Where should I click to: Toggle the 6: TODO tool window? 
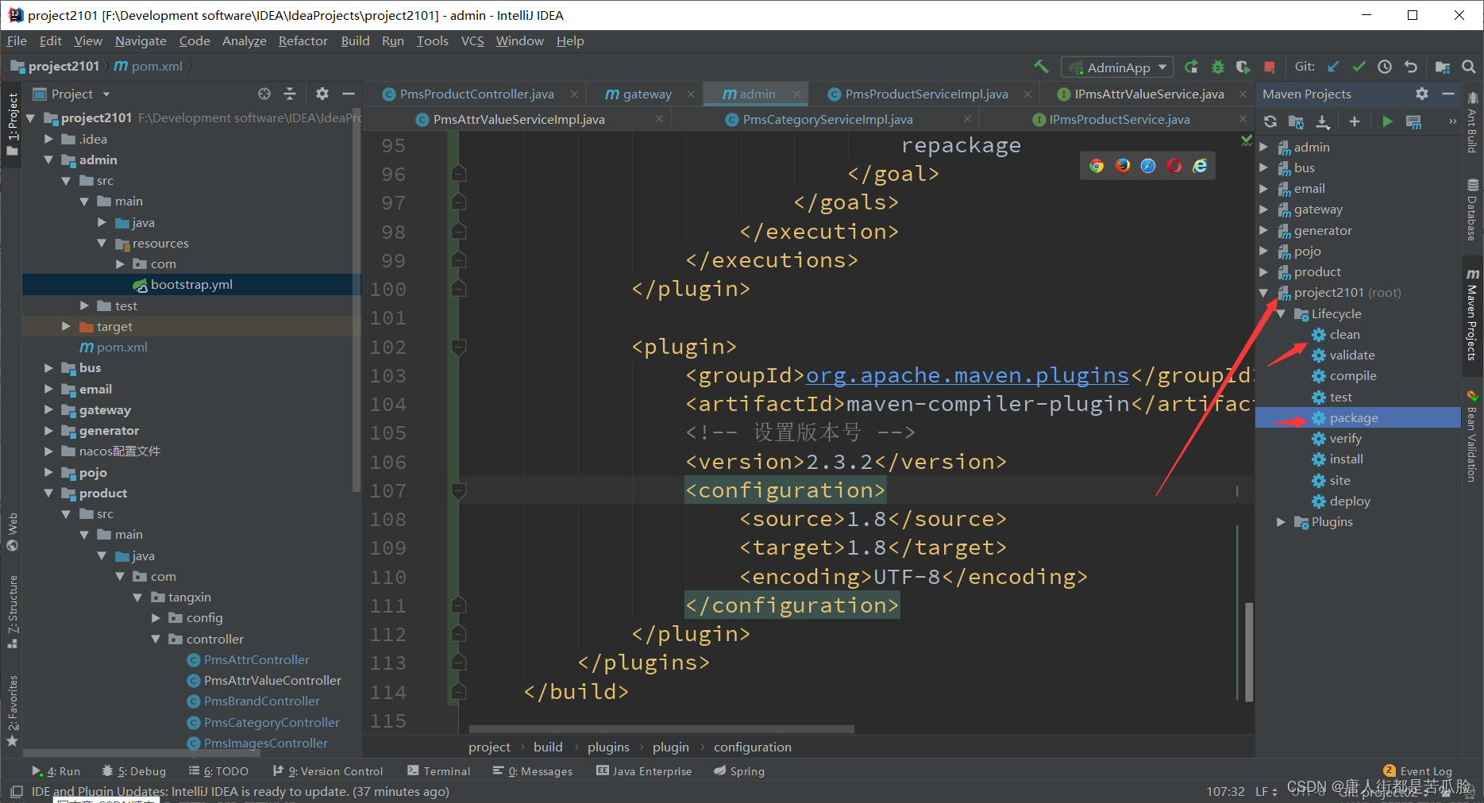coord(218,770)
